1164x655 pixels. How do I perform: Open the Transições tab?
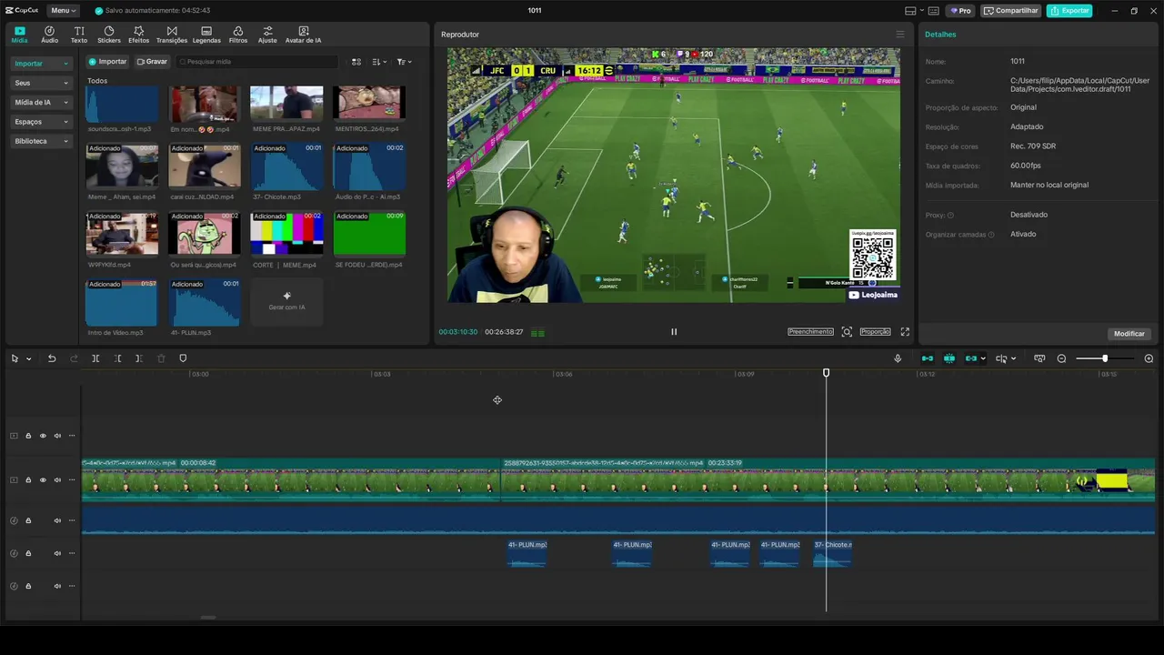(x=172, y=35)
